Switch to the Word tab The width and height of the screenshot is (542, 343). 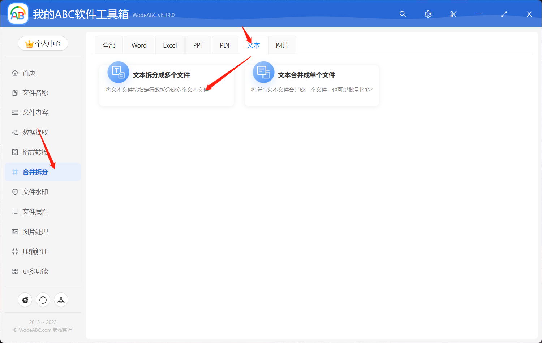pos(139,45)
